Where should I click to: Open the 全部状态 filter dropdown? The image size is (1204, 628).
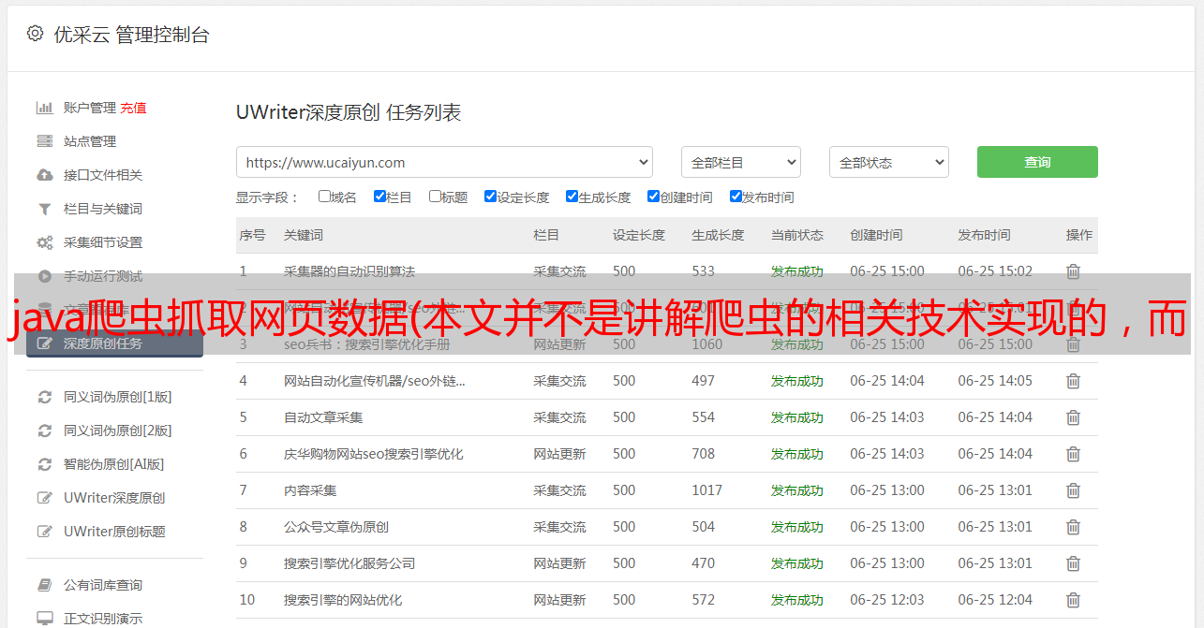pos(888,162)
